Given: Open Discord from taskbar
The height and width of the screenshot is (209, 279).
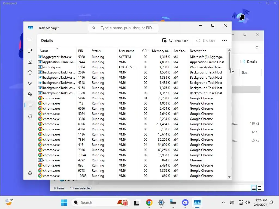Looking at the screenshot, I should pos(185,202).
